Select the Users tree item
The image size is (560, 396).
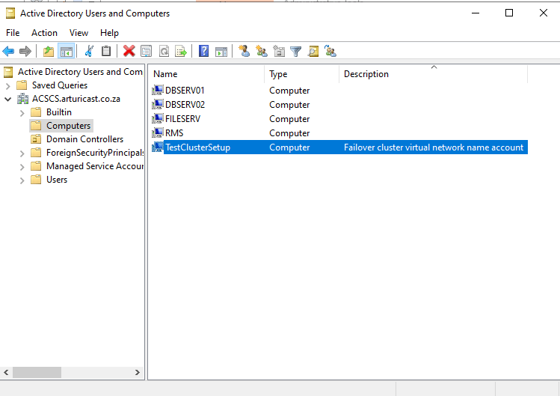pyautogui.click(x=57, y=180)
